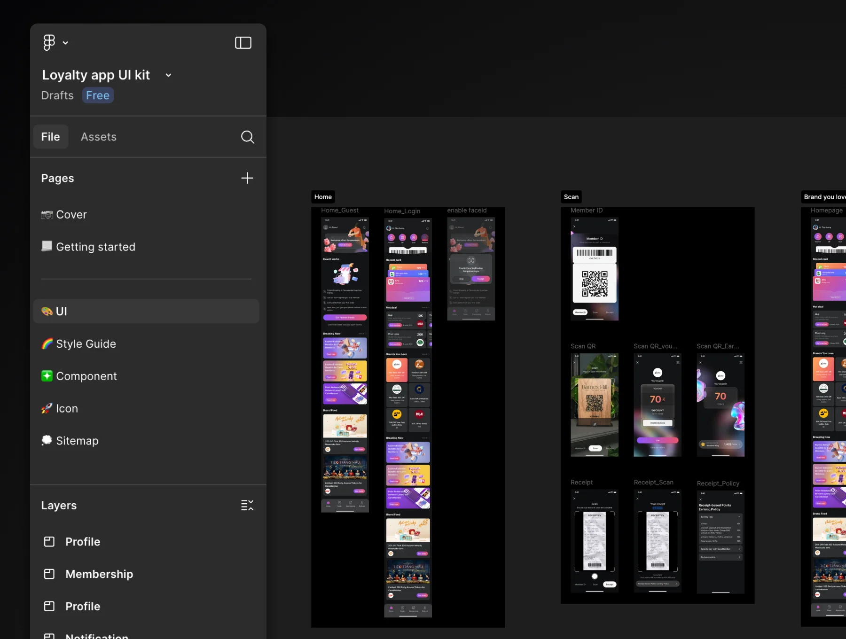Click the rocket emoji beside Icon
This screenshot has height=639, width=846.
[x=47, y=409]
